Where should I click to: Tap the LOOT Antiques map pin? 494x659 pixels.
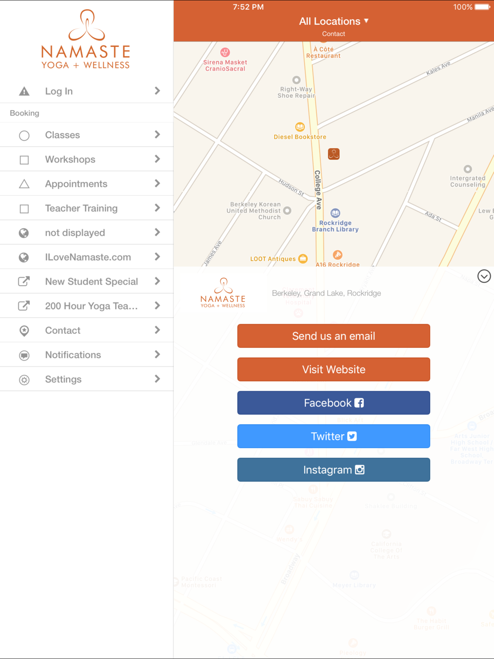(x=303, y=258)
